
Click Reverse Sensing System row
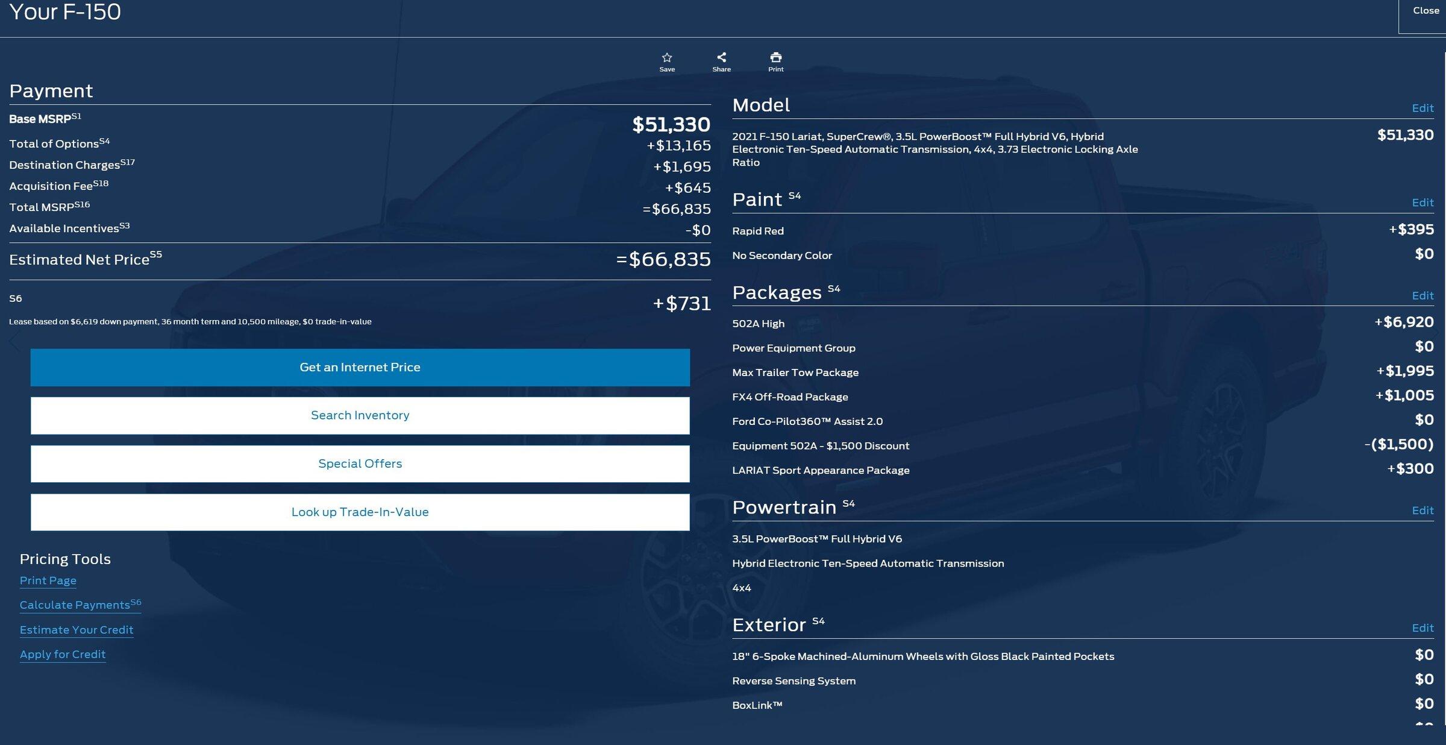click(x=1083, y=681)
